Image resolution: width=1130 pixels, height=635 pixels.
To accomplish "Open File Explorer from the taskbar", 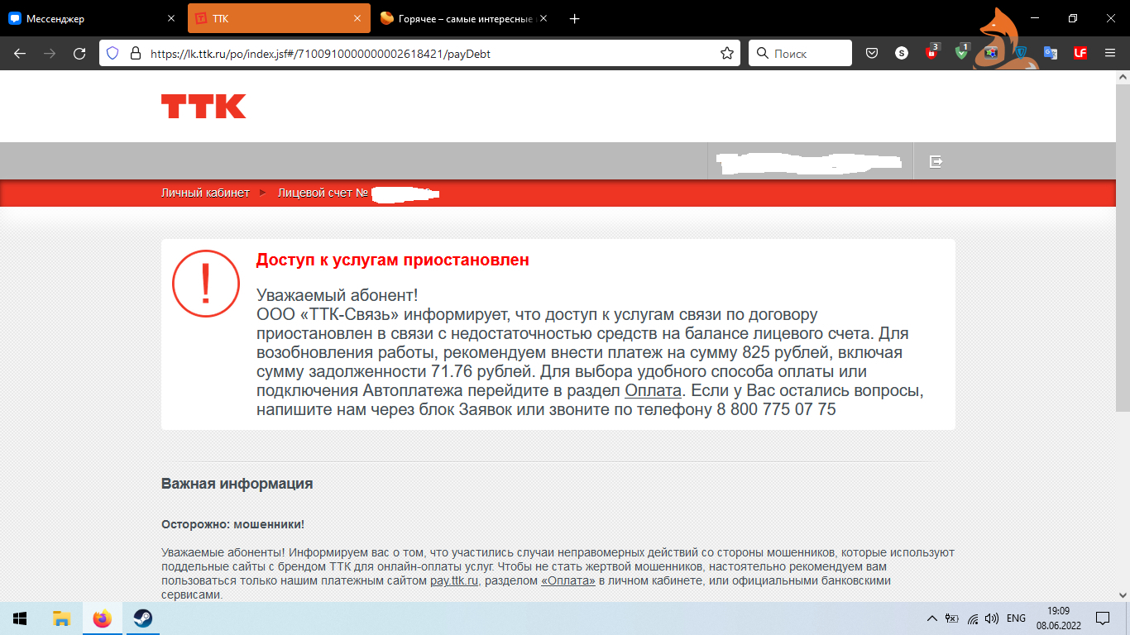I will [x=61, y=618].
